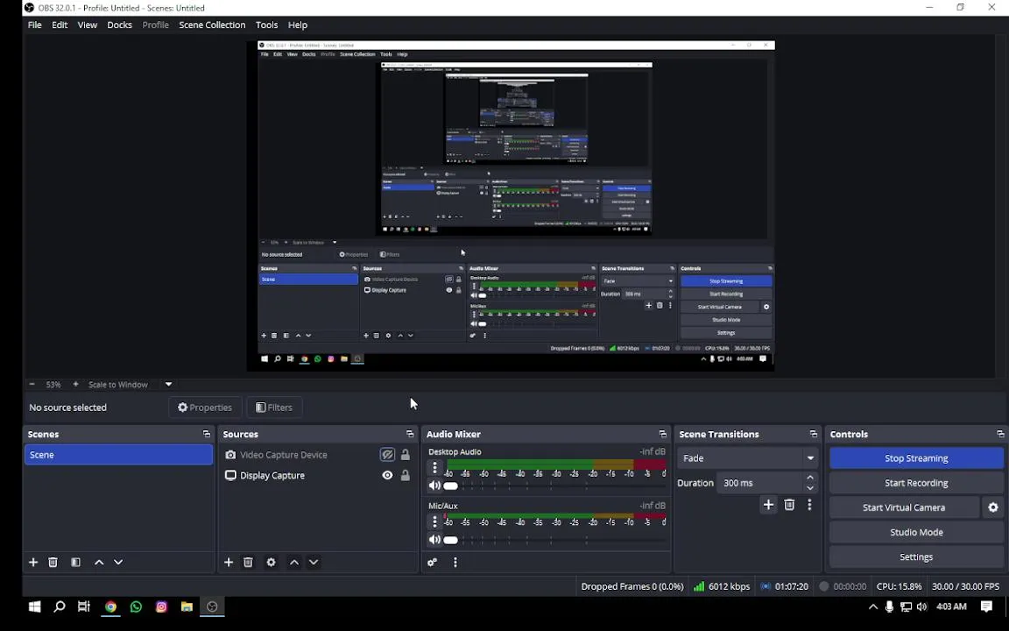The width and height of the screenshot is (1009, 631).
Task: Enable Studio Mode button
Action: point(916,533)
